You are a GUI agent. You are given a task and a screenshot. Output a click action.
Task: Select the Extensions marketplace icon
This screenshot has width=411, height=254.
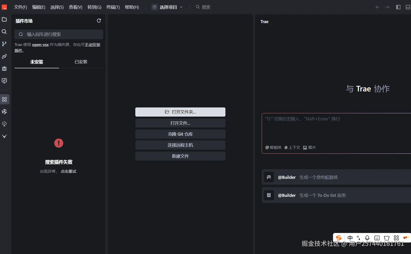point(4,99)
